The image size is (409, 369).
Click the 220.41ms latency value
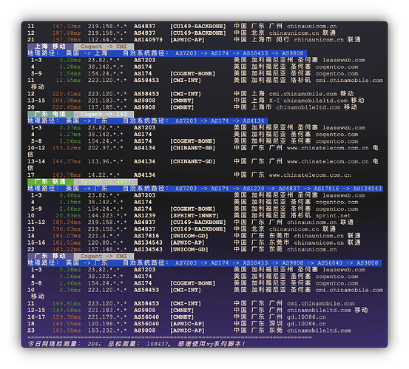[67, 94]
